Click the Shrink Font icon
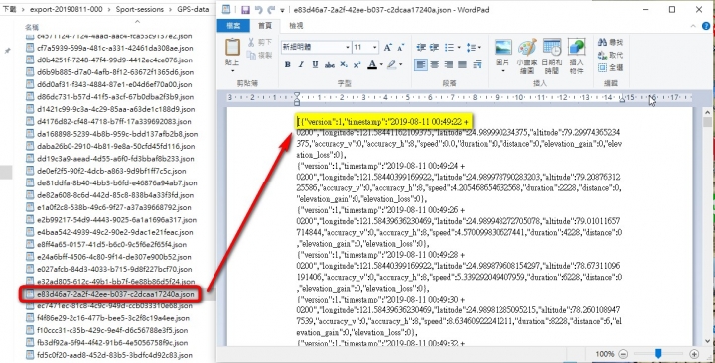 (x=401, y=47)
